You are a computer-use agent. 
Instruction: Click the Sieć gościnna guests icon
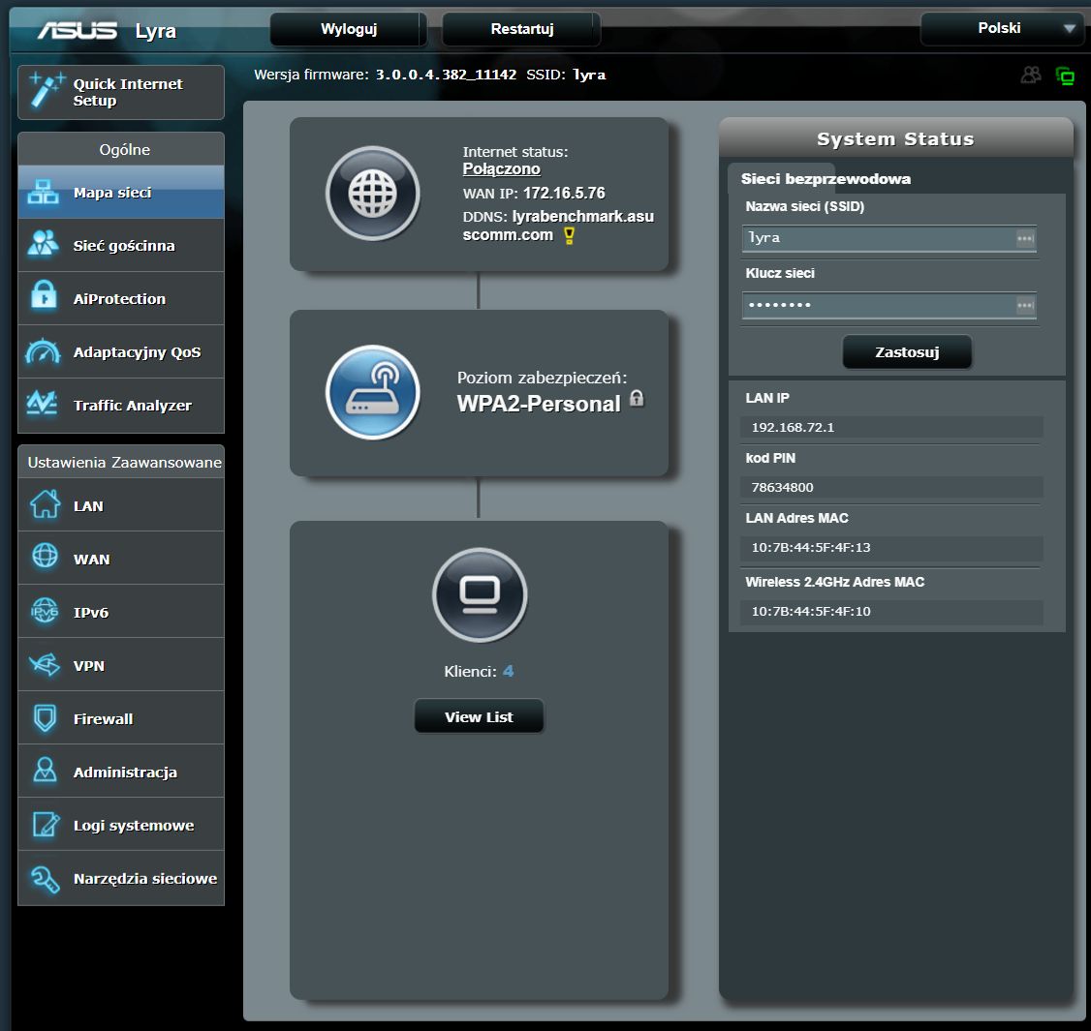44,244
